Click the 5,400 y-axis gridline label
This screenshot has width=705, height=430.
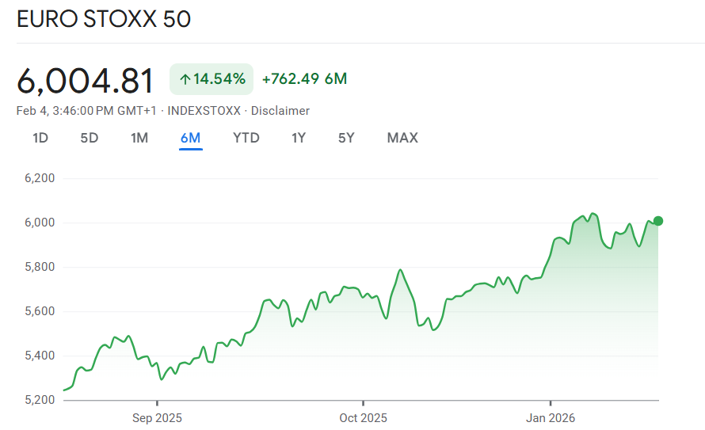coord(40,356)
